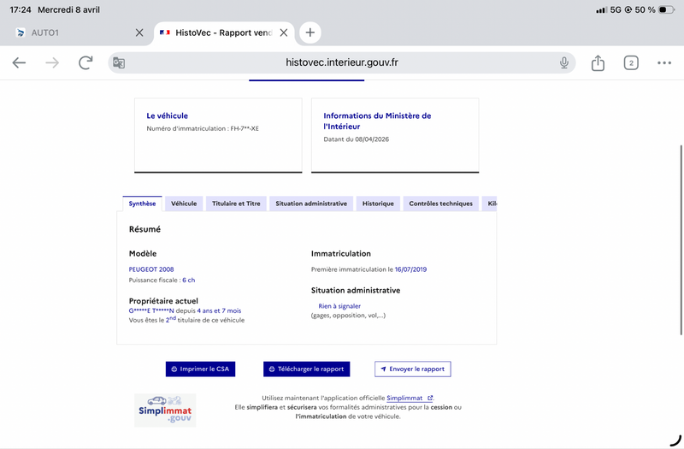Tap the translate icon in address bar
The width and height of the screenshot is (684, 449).
[119, 62]
